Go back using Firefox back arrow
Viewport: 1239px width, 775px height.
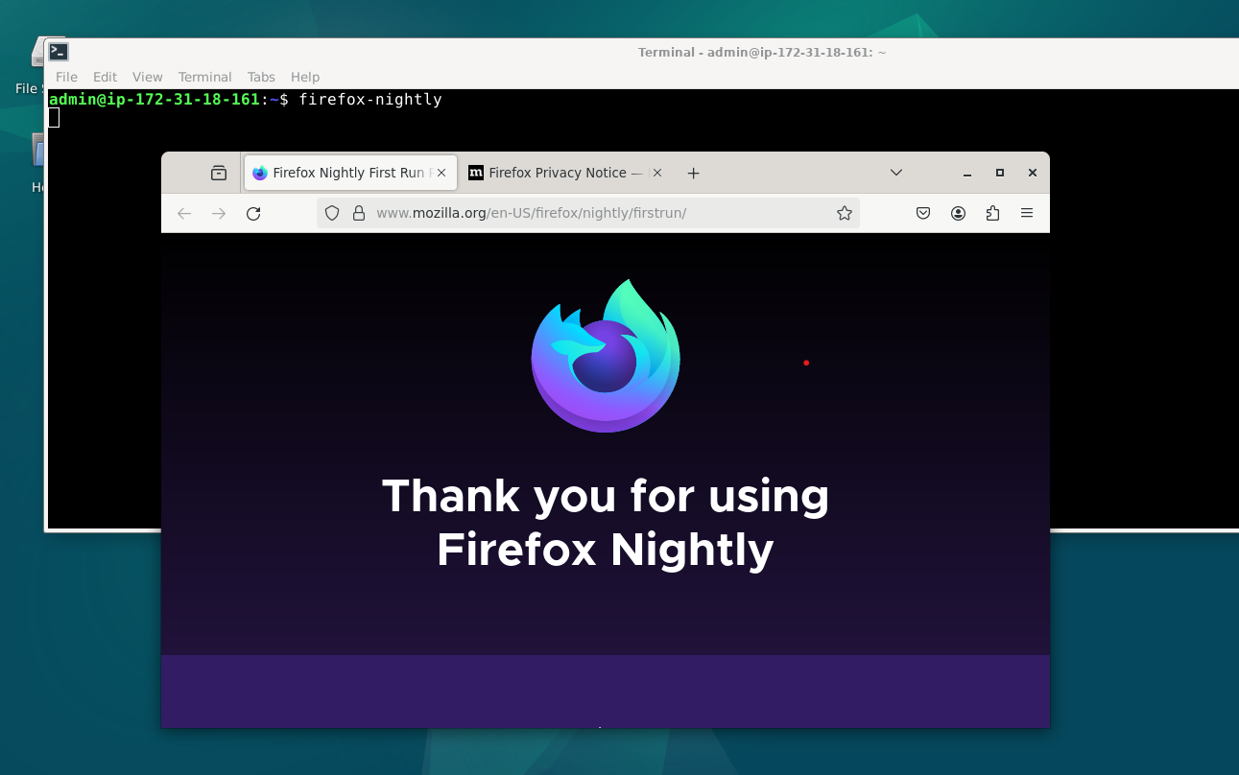184,213
